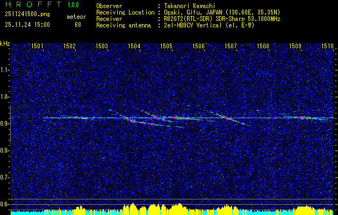338x215 pixels.
Task: Click the version number 1.0.0
Action: coord(73,4)
